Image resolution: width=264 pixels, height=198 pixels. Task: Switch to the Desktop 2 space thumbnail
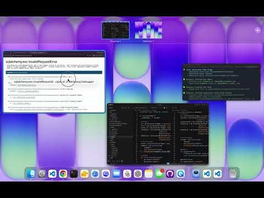[148, 30]
